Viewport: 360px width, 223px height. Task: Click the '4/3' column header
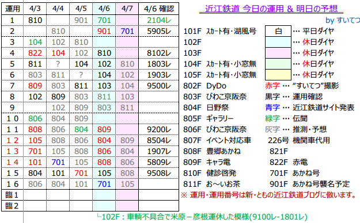(x=35, y=9)
